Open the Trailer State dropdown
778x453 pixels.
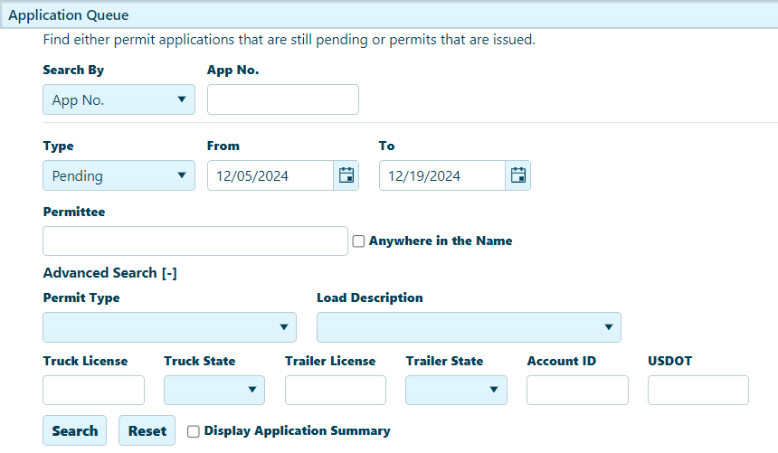456,390
